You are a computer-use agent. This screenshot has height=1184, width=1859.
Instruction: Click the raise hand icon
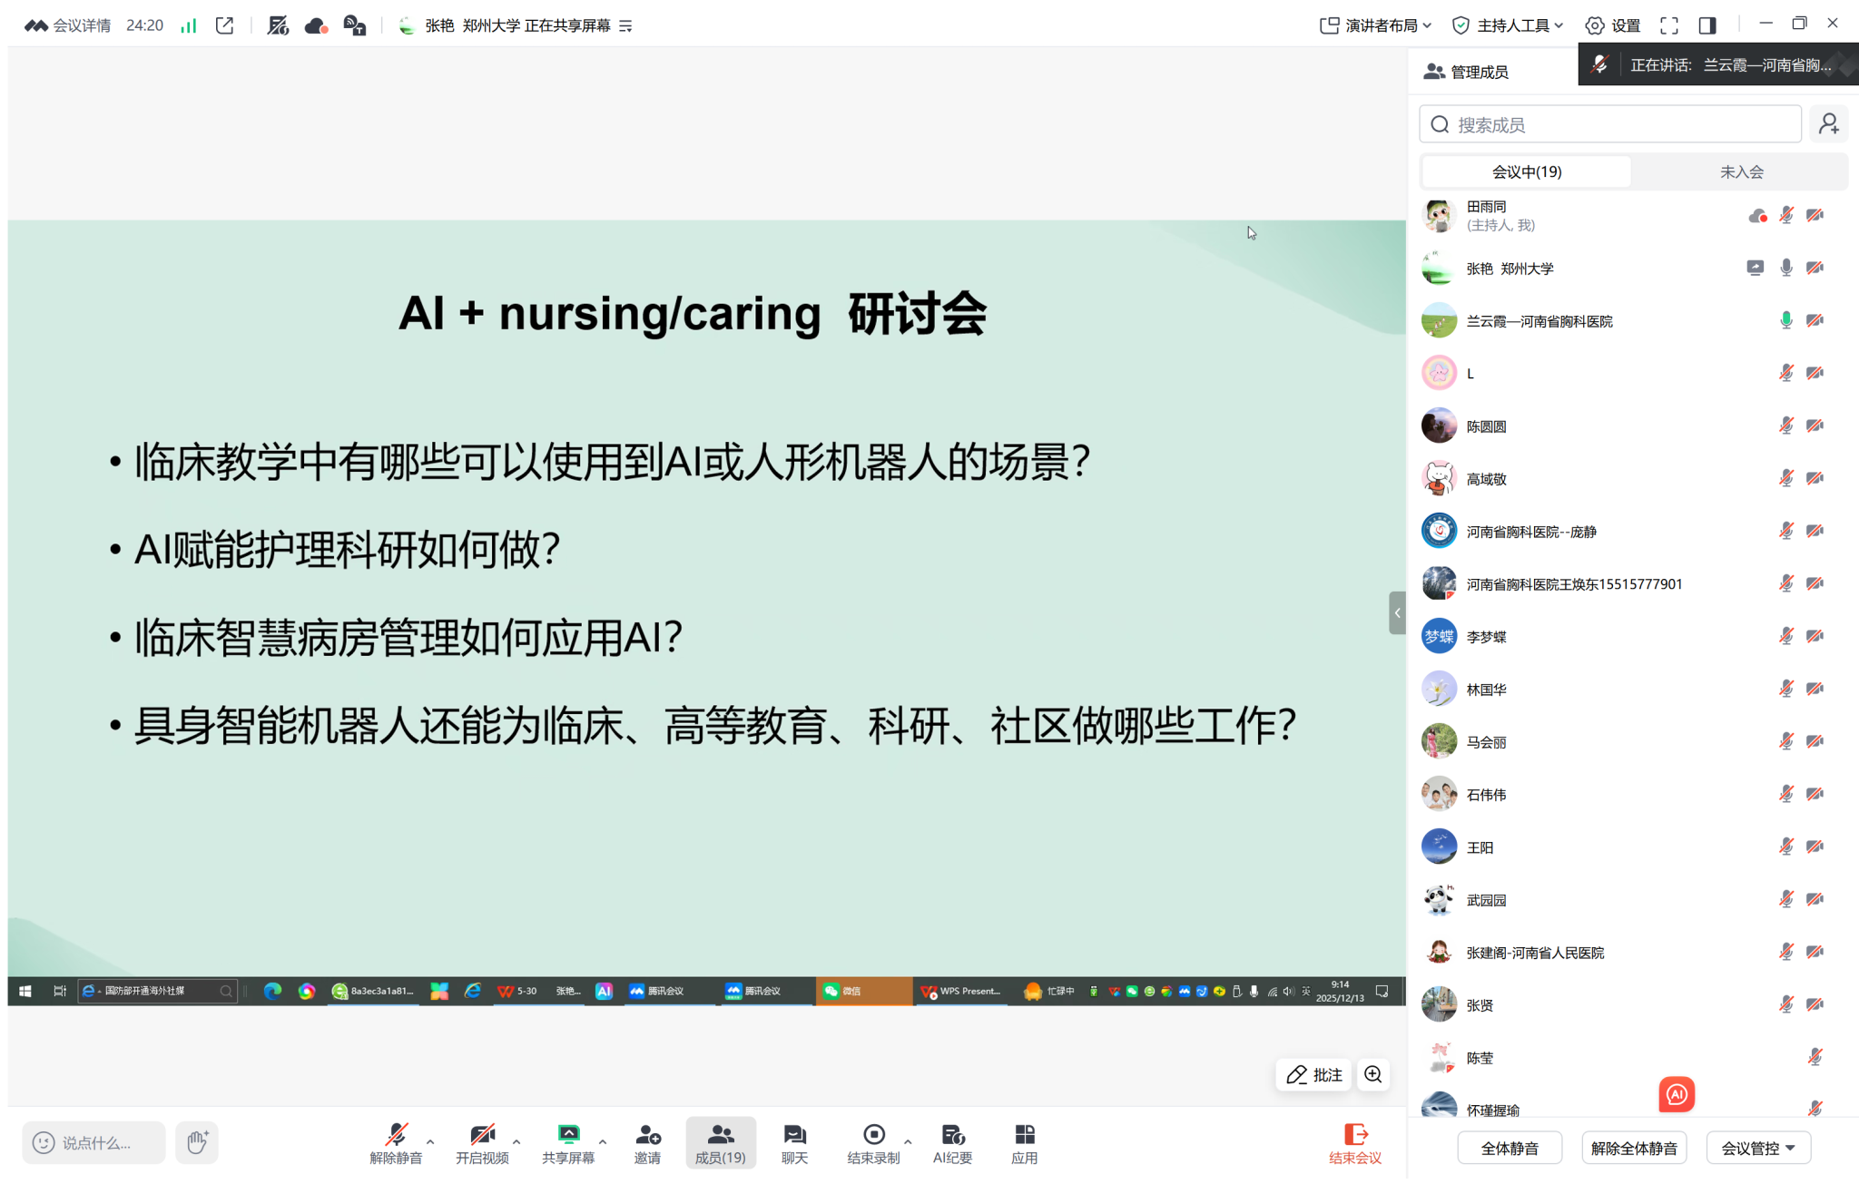click(x=197, y=1141)
